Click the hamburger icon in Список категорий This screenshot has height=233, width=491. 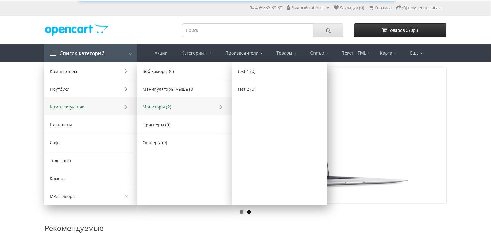(53, 53)
